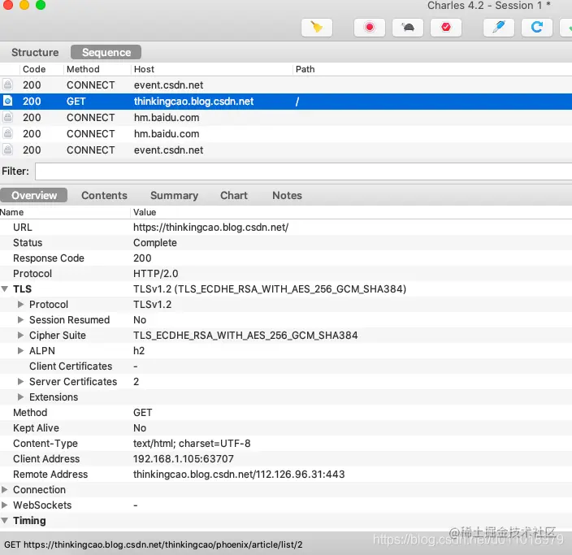
Task: Select the GET thinkingcao.blog.csdn.net row
Action: click(x=286, y=102)
